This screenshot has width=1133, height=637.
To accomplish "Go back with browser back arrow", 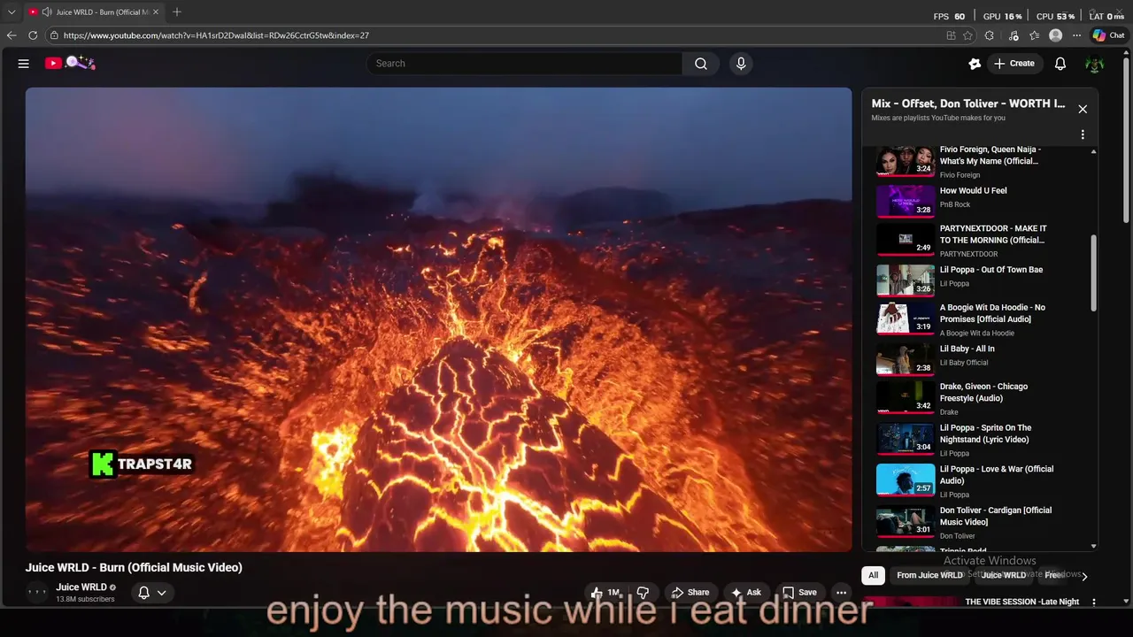I will (12, 35).
